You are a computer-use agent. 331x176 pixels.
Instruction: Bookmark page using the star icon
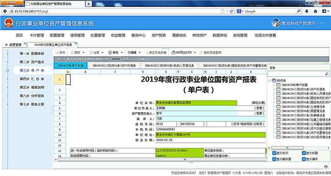tap(223, 12)
